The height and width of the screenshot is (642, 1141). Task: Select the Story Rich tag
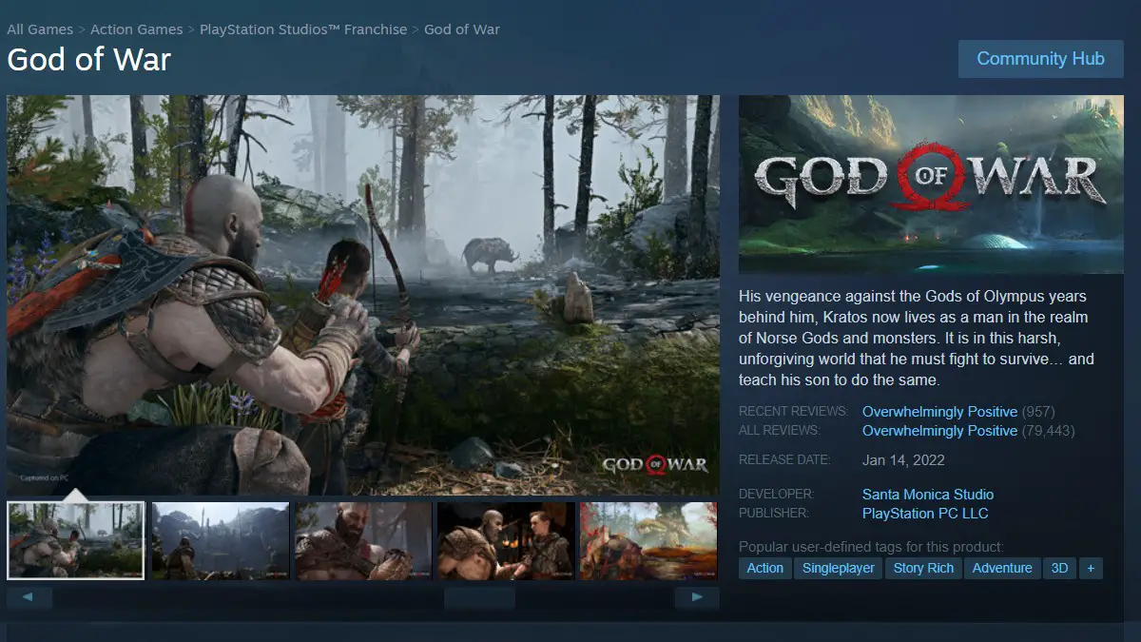[x=923, y=569]
